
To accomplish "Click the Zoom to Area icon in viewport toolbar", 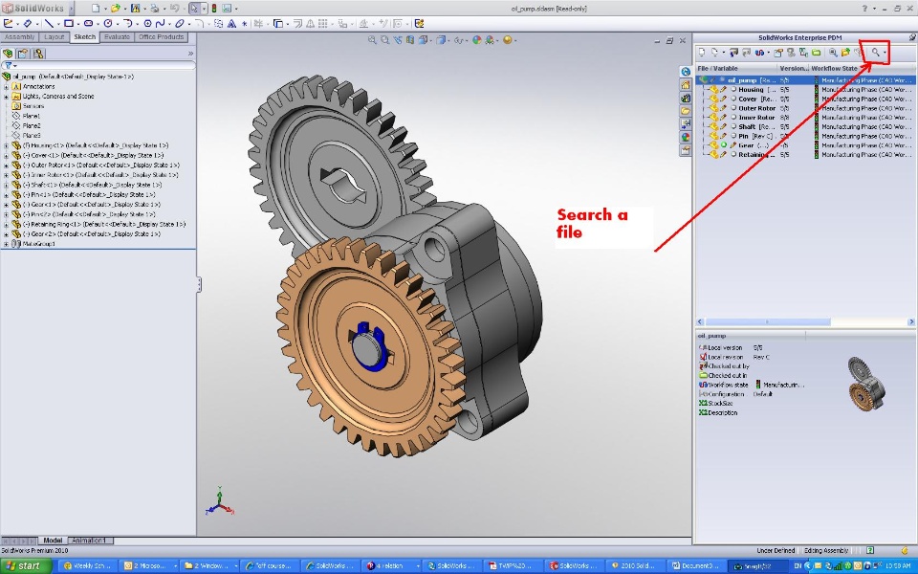I will tap(384, 40).
